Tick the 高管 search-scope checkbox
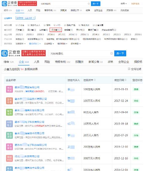This screenshot has width=144, height=171. (x=55, y=25)
